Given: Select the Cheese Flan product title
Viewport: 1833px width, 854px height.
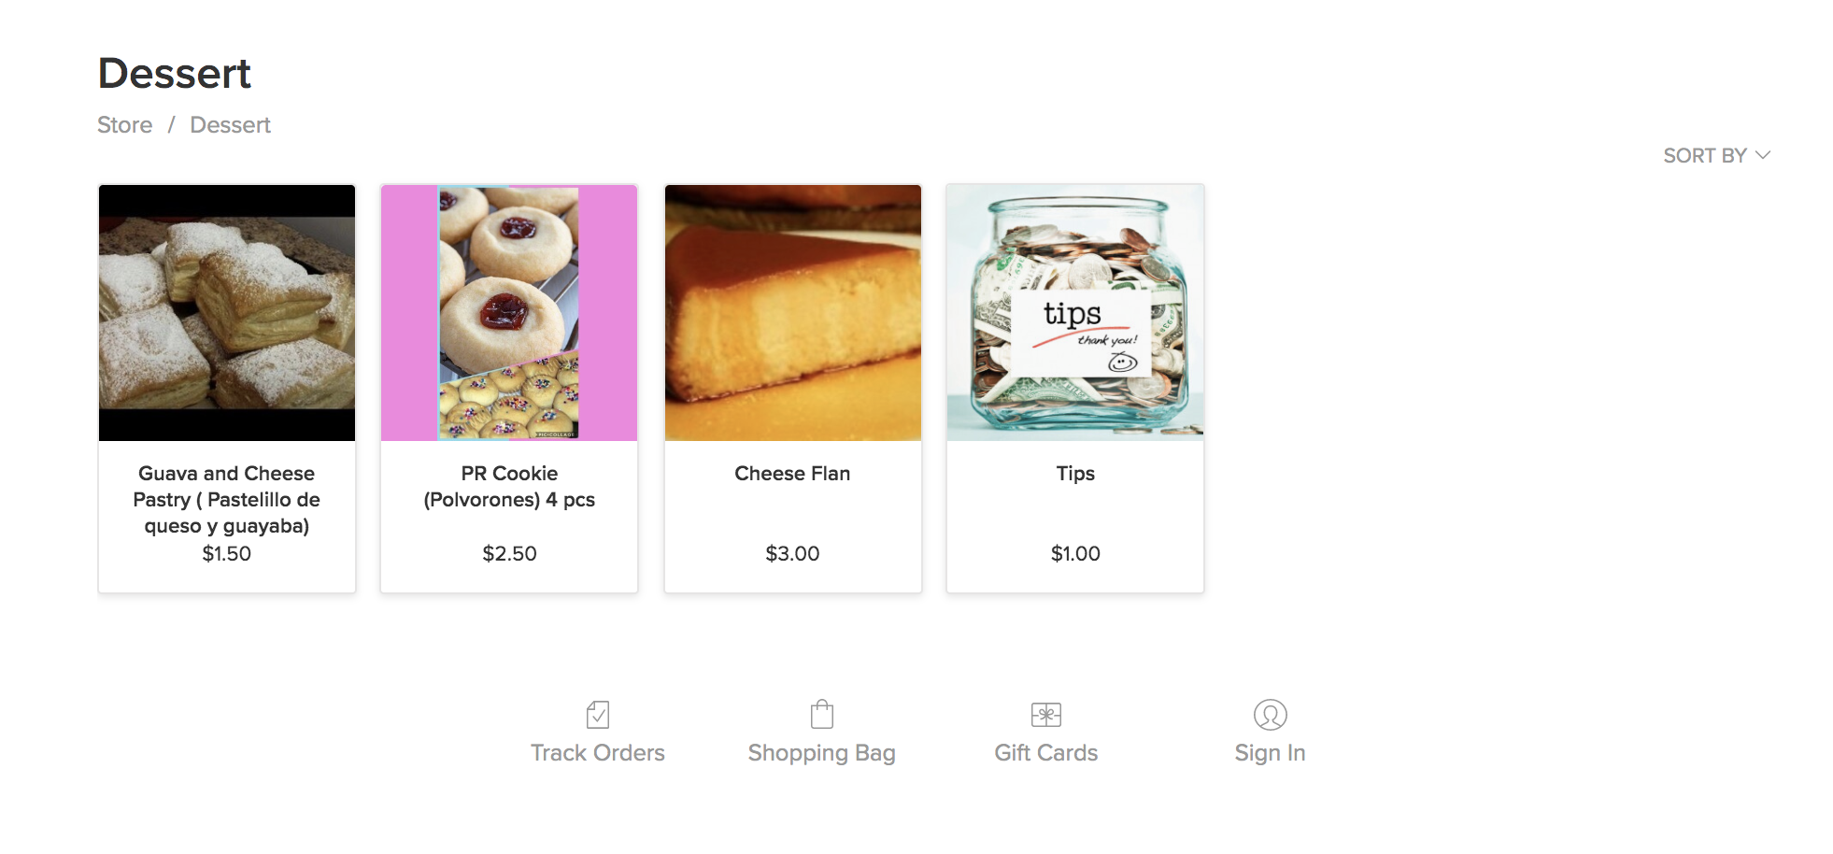Looking at the screenshot, I should 792,474.
